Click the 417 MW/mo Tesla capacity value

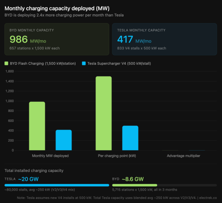click(x=134, y=40)
